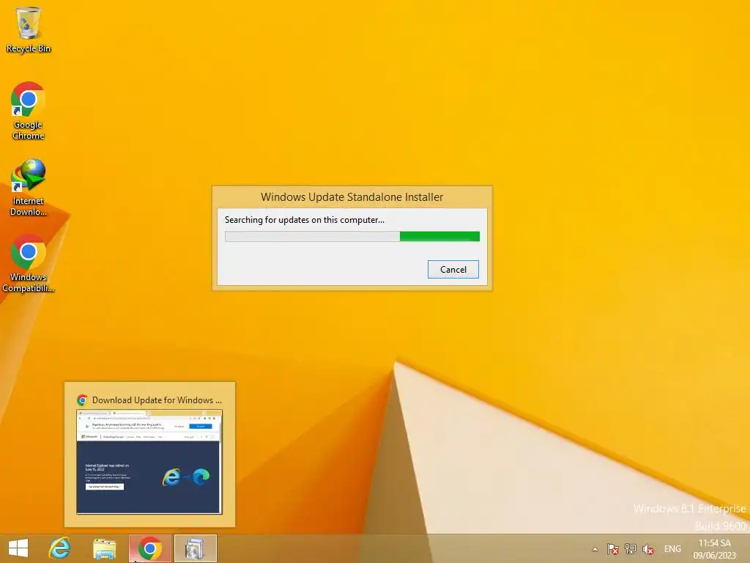
Task: Open the Action Center flag icon
Action: (x=613, y=549)
